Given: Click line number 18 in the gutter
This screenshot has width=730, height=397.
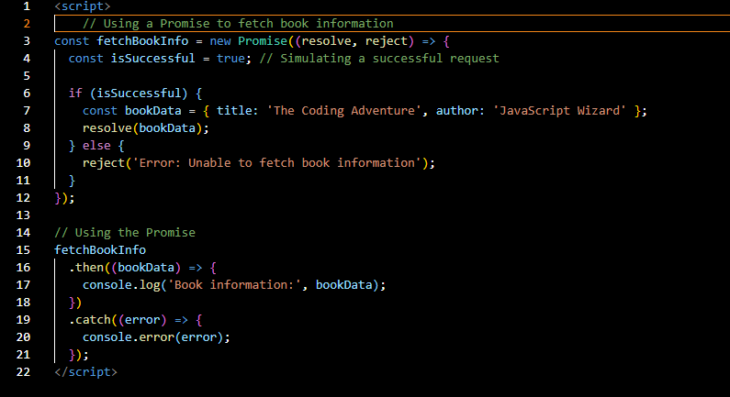Looking at the screenshot, I should pyautogui.click(x=23, y=303).
